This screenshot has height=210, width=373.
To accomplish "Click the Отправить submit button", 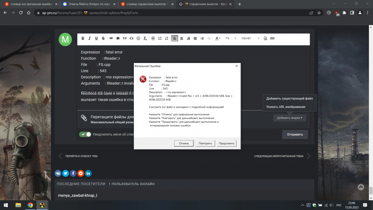I will (x=295, y=134).
